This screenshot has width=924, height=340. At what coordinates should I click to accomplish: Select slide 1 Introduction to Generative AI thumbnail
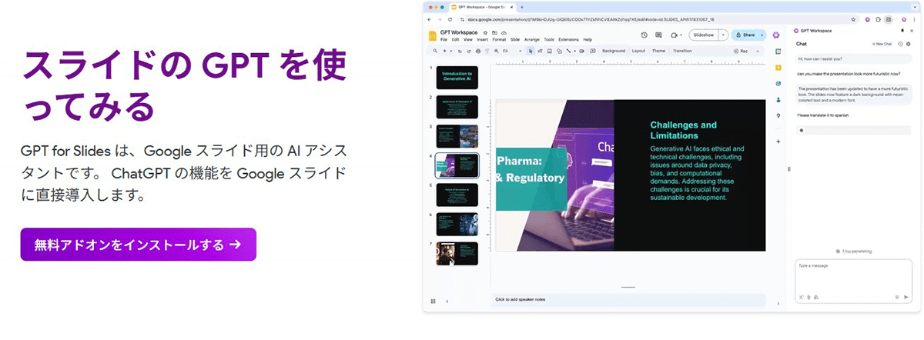[x=457, y=77]
